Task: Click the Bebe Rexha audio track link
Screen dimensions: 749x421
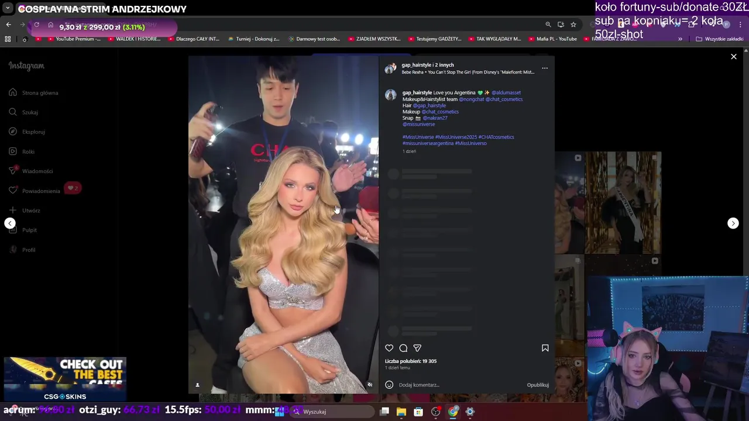Action: pos(468,72)
